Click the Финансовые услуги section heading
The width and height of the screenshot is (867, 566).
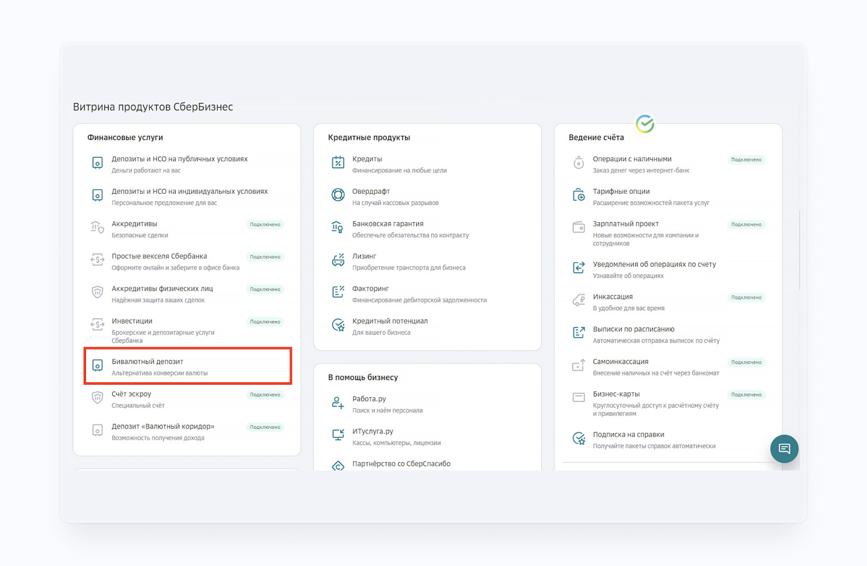point(125,138)
